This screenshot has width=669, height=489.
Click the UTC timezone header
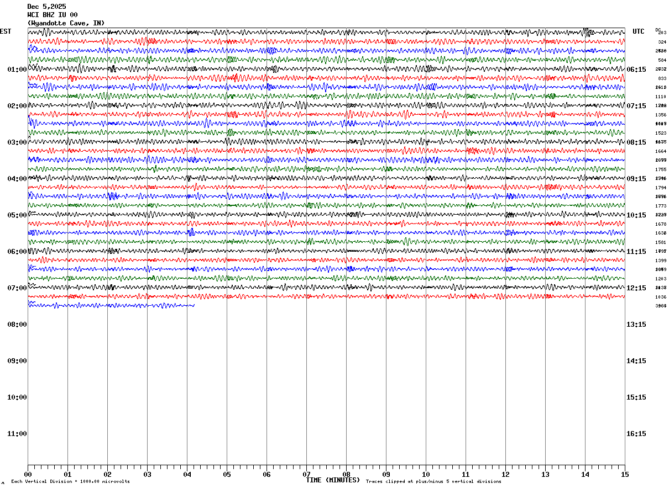[639, 31]
